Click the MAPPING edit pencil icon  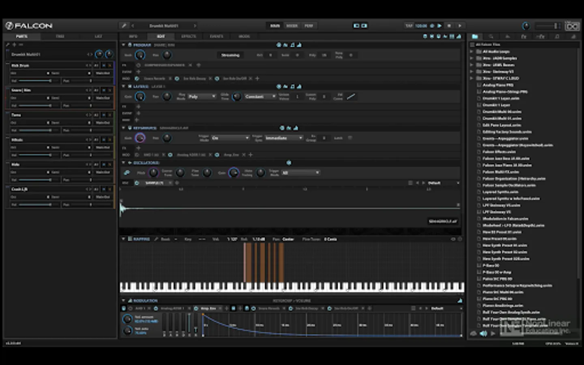coord(156,239)
